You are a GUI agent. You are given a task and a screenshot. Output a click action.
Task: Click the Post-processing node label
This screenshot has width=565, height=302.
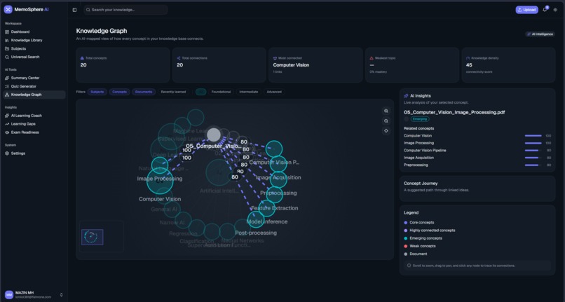(256, 233)
